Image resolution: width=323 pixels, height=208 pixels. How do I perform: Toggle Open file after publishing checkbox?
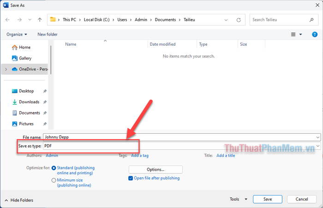(131, 178)
